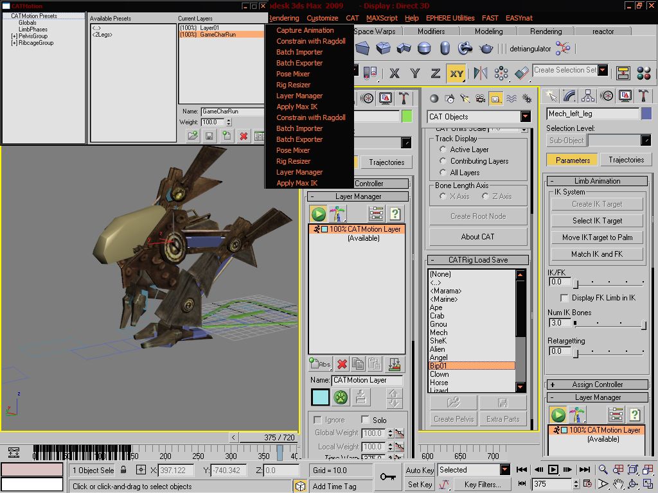Image resolution: width=658 pixels, height=493 pixels.
Task: Toggle the Ignore checkbox
Action: point(317,420)
